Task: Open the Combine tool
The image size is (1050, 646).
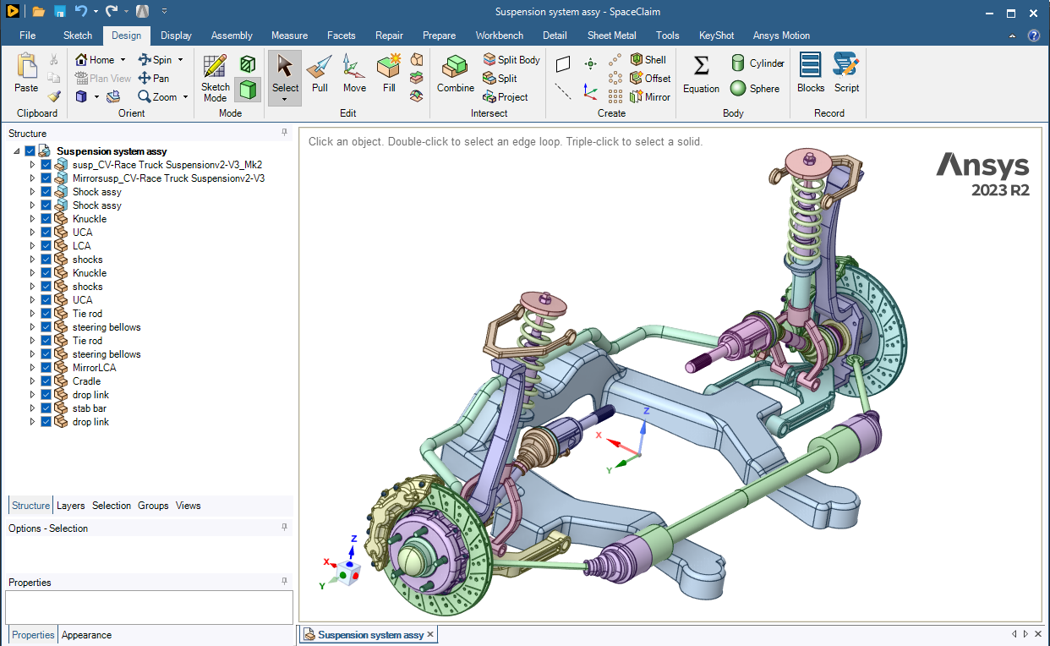Action: tap(456, 74)
